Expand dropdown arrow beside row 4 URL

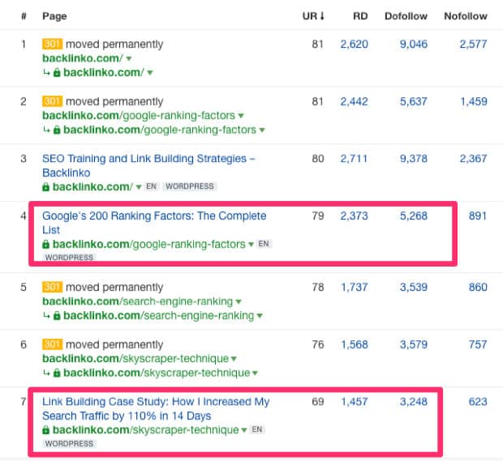[251, 245]
